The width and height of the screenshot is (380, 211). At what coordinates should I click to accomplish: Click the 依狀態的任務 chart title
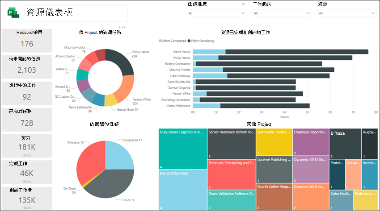(x=104, y=124)
